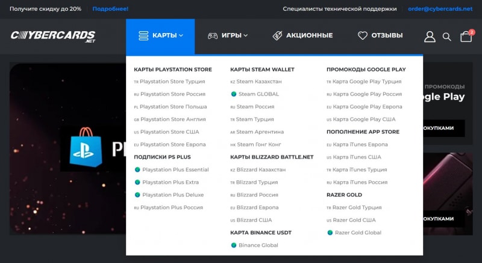Open Steam Россия card
Viewport: 482px width, 263px height.
click(x=252, y=107)
